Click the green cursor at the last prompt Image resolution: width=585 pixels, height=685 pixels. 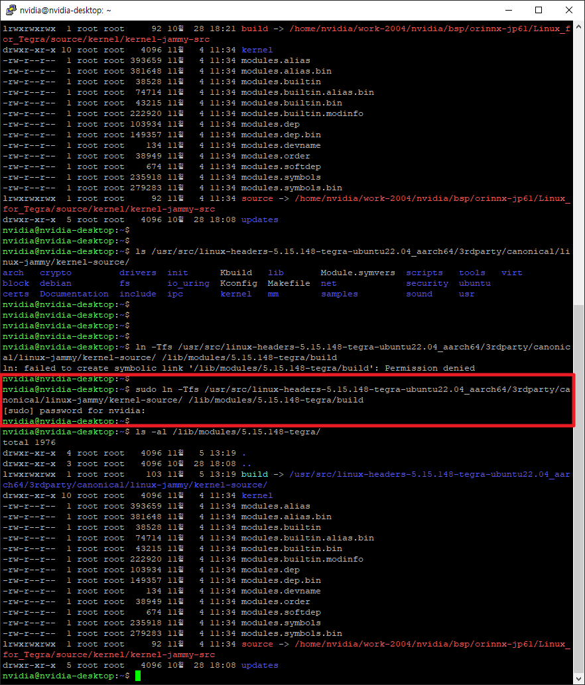click(x=138, y=676)
